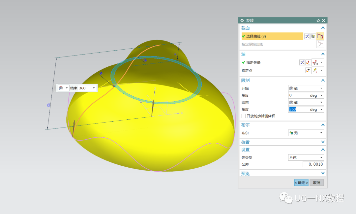Screen dimensions: 356x214
Task: Click the start angle input field
Action: pos(298,95)
